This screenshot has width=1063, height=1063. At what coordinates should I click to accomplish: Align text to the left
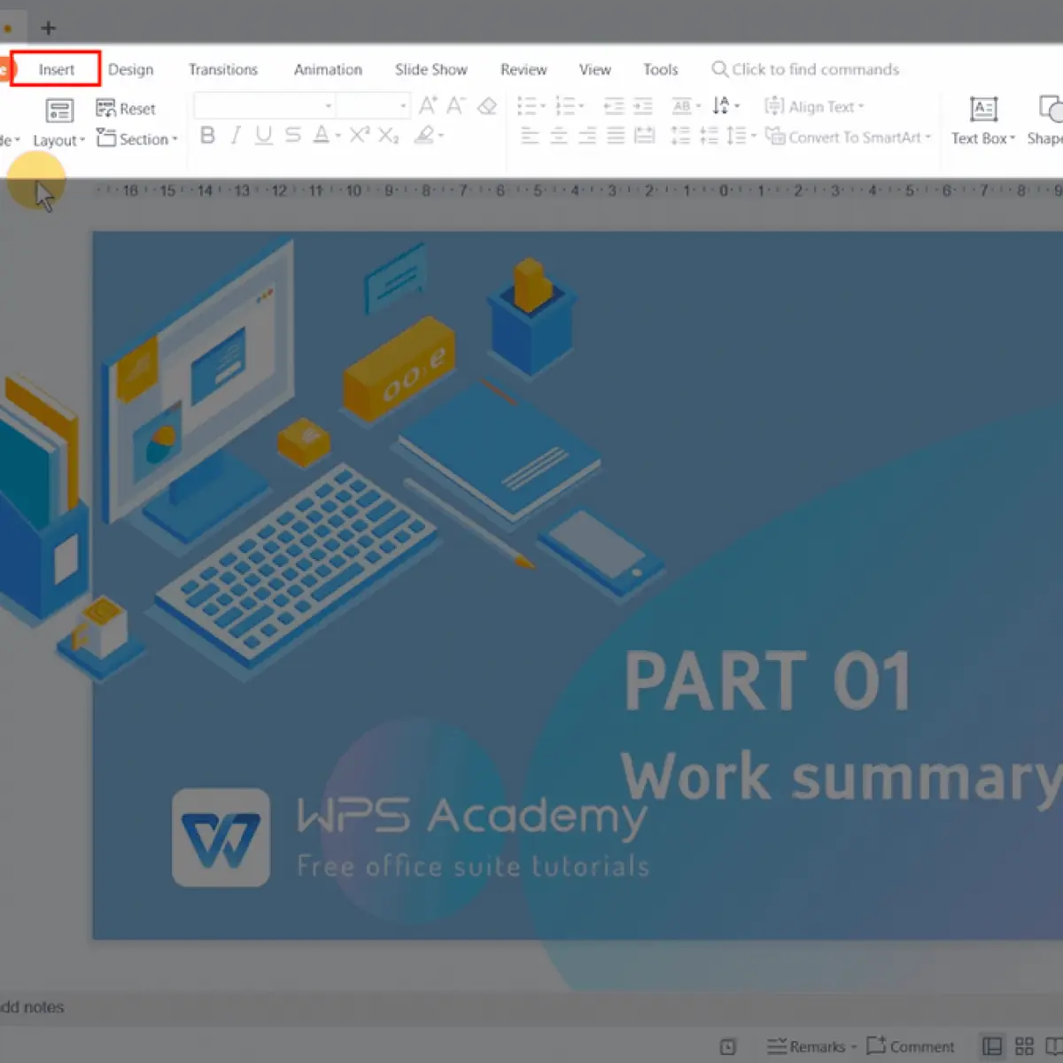(x=530, y=136)
